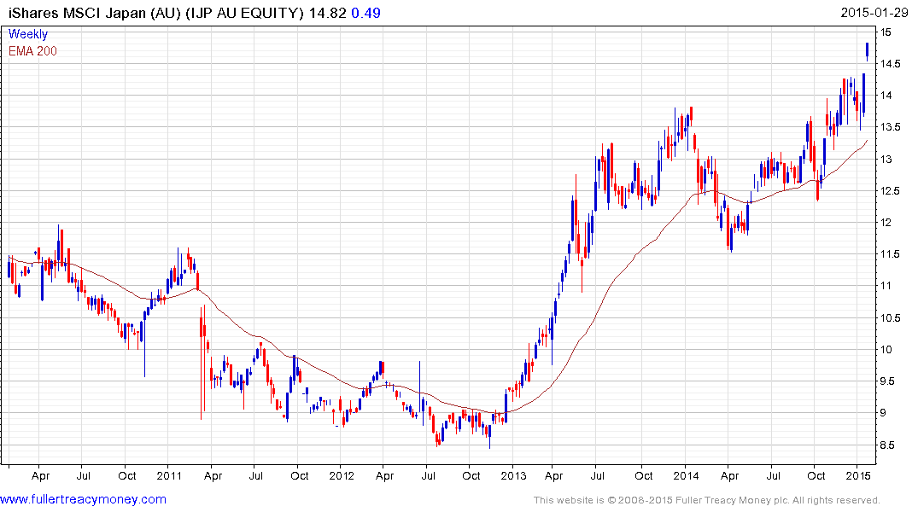Click the 12.5 price axis label
Viewport: 918px width, 512px height.
click(x=890, y=191)
